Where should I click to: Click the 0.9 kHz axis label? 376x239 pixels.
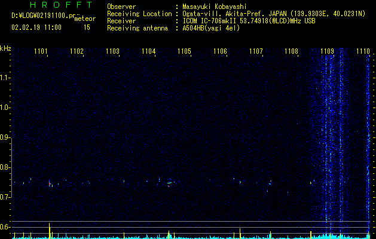pos(5,138)
